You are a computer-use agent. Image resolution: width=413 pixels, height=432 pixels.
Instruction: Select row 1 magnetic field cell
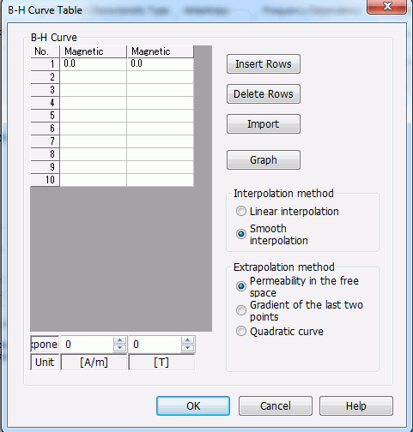point(94,64)
